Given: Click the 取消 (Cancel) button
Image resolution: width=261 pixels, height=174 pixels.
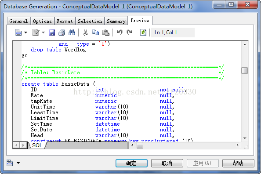Looking at the screenshot, I should (x=167, y=163).
